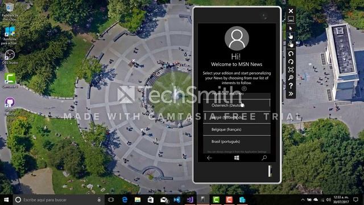Open Task View on taskbar
The image size is (364, 205).
click(x=111, y=200)
